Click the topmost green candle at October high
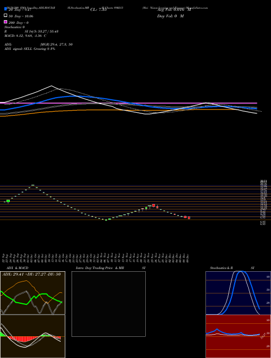 33,185
